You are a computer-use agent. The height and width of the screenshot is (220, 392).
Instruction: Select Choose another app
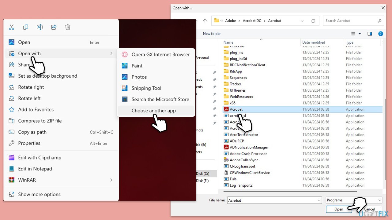pos(156,111)
